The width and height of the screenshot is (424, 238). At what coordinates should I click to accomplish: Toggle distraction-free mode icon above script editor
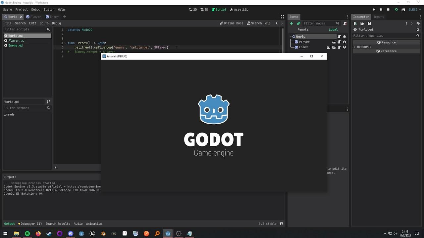[x=282, y=17]
